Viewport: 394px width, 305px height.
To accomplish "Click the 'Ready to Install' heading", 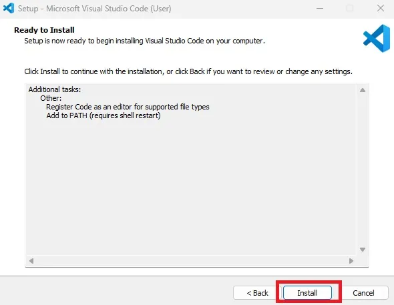I will [x=44, y=30].
